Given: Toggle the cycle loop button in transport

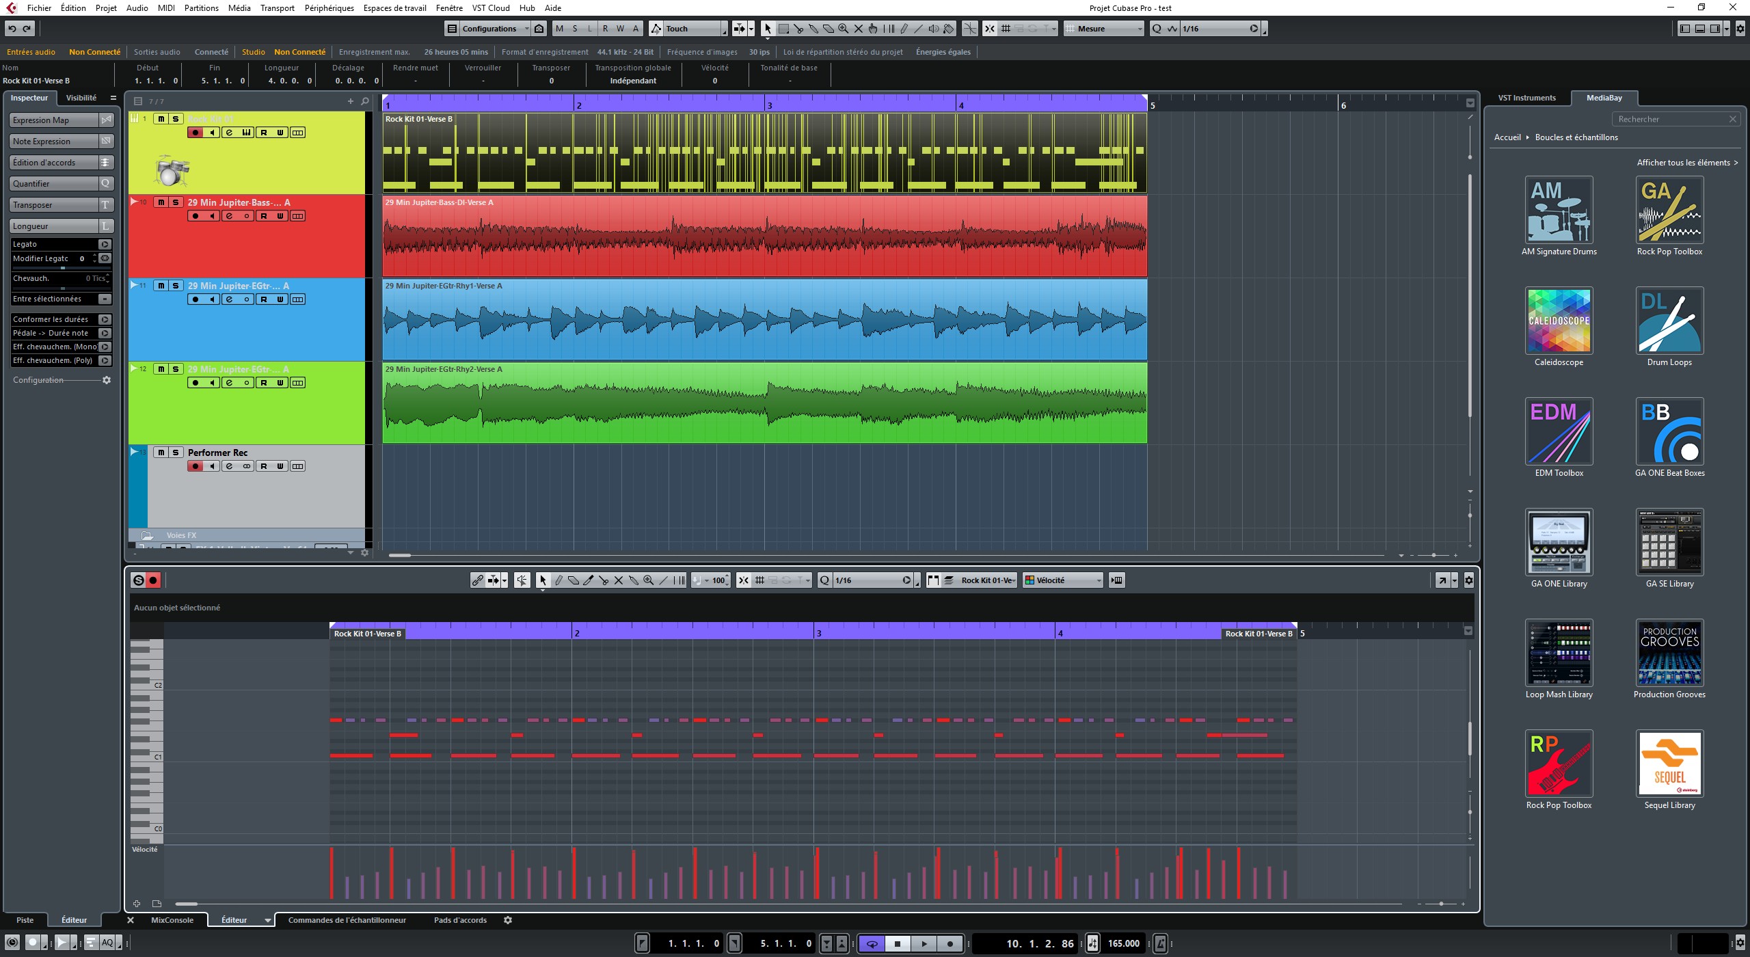Looking at the screenshot, I should point(872,944).
